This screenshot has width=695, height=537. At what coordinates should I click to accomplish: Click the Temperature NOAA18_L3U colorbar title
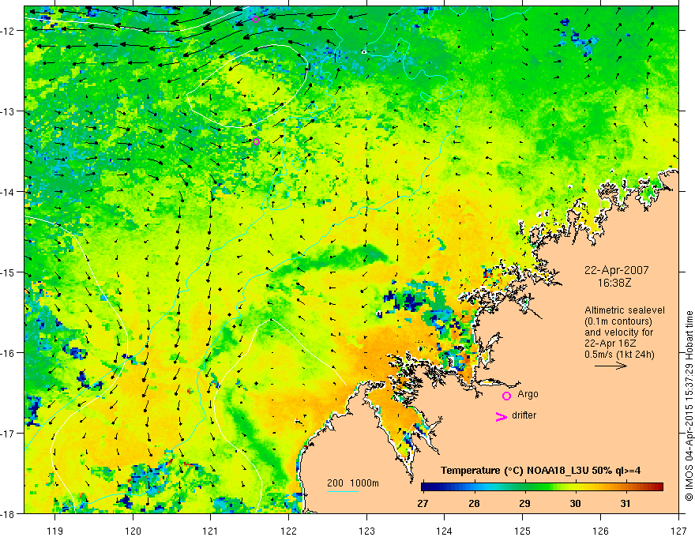tap(540, 470)
